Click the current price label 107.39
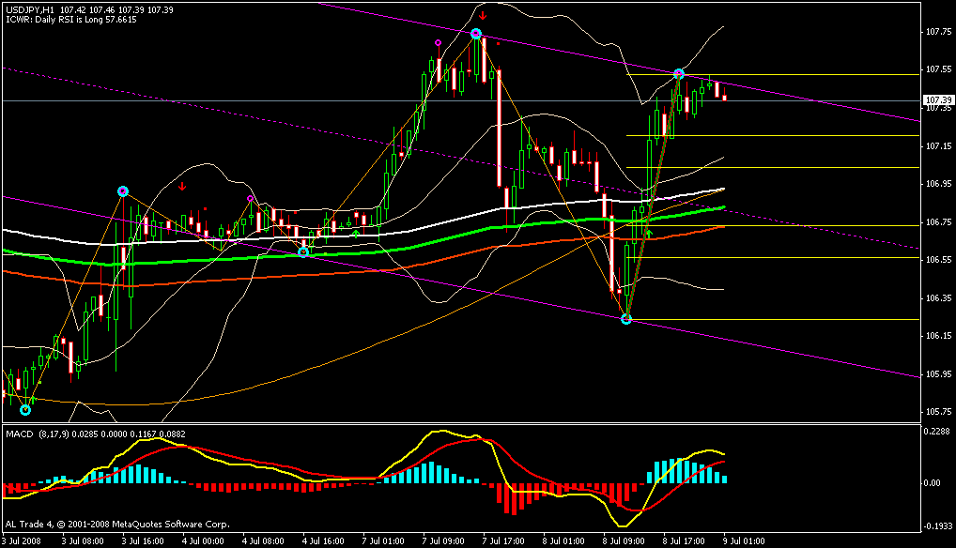956x548 pixels. coord(938,99)
